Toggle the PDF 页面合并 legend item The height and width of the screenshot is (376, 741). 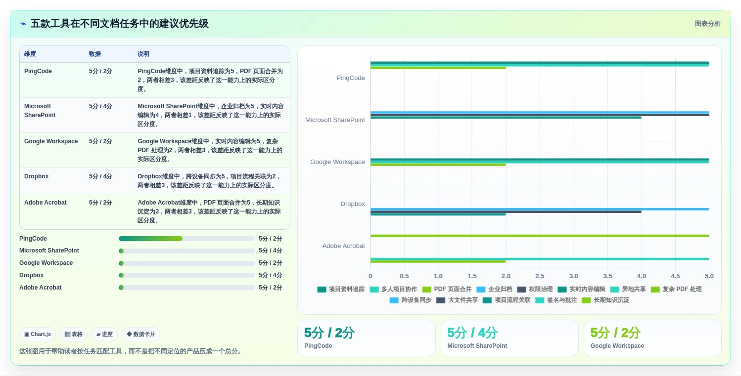[447, 289]
